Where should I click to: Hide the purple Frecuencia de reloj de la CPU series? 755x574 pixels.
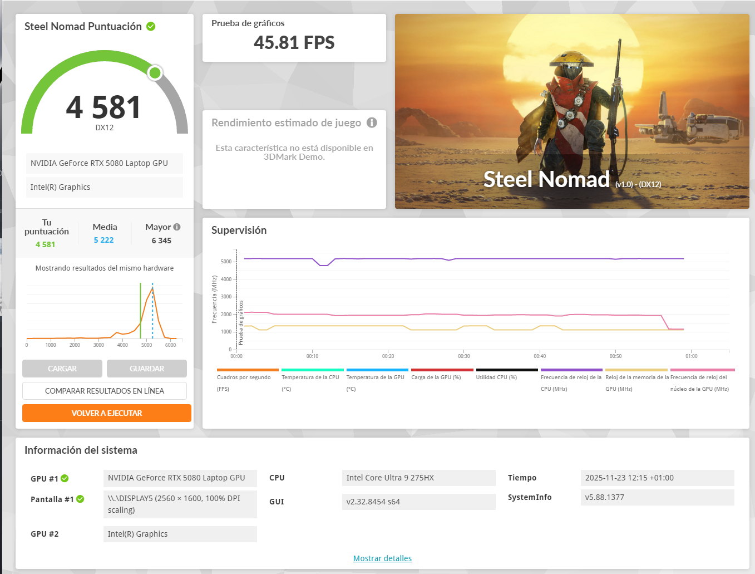(x=571, y=377)
